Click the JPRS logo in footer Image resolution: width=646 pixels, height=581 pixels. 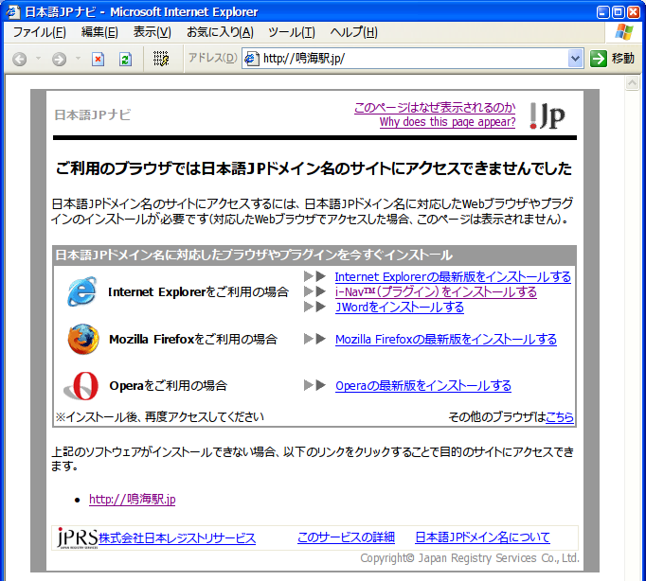click(x=78, y=537)
